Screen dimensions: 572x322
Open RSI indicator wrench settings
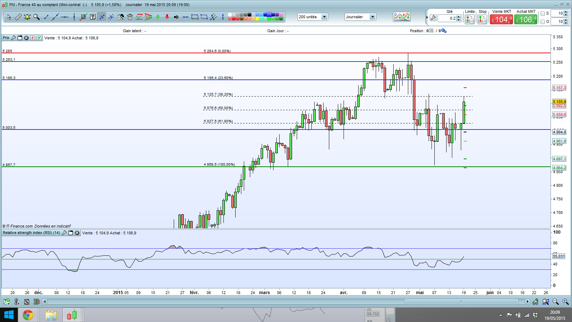(64, 233)
